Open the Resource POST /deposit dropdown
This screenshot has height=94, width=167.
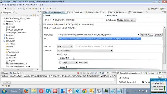(x=85, y=50)
